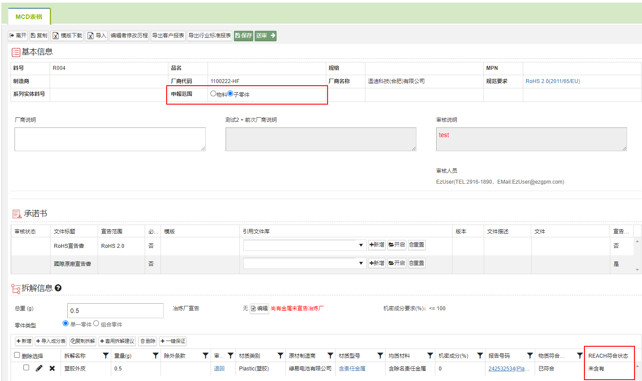Click 重置 in RoHS宣告書 row

tap(417, 245)
